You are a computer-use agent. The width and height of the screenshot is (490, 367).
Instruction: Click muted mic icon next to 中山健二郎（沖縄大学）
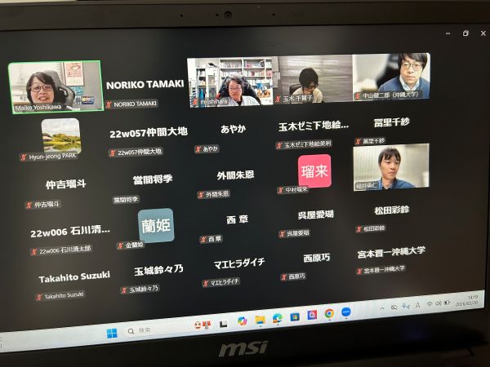tap(358, 95)
